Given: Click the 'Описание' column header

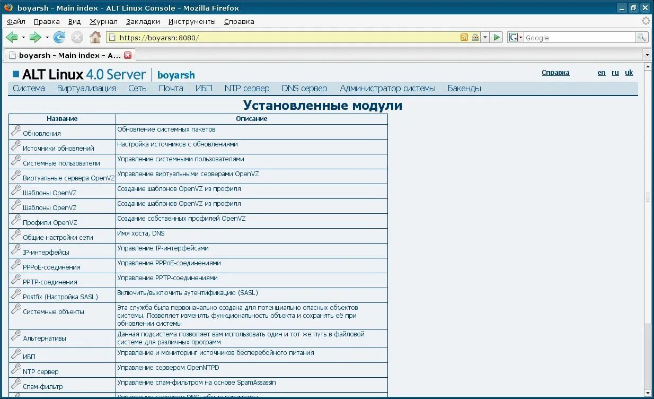Looking at the screenshot, I should [252, 119].
